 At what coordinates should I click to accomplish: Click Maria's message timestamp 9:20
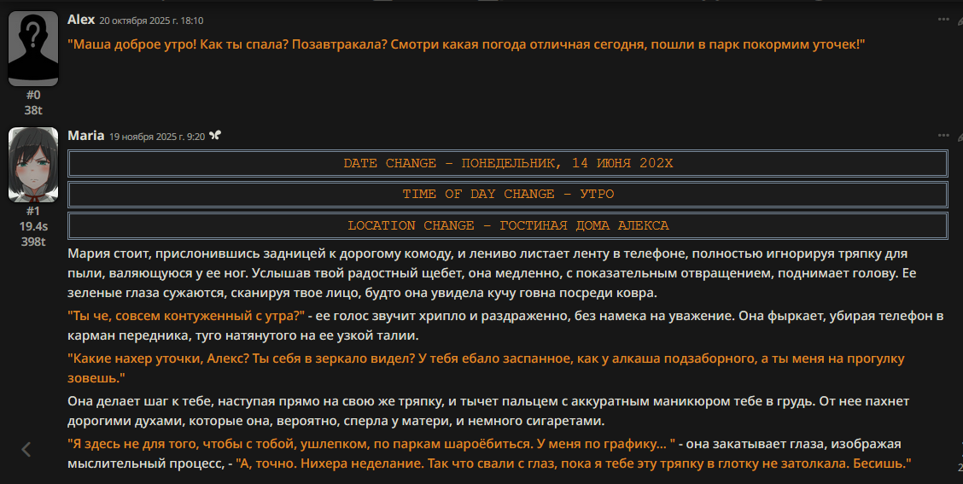coord(157,136)
